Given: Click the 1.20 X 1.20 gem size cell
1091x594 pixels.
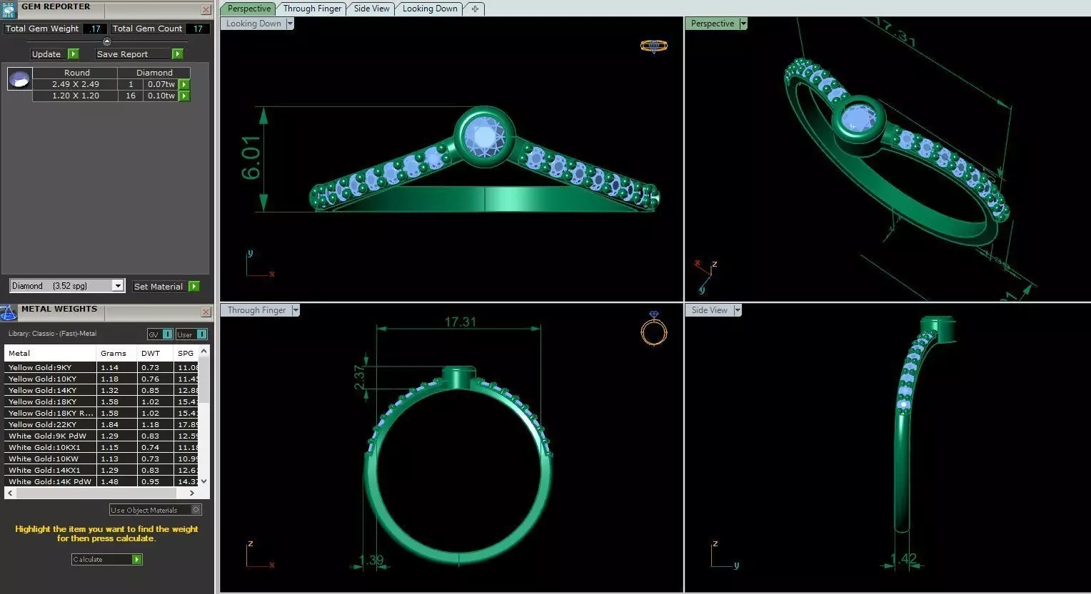Looking at the screenshot, I should point(76,96).
